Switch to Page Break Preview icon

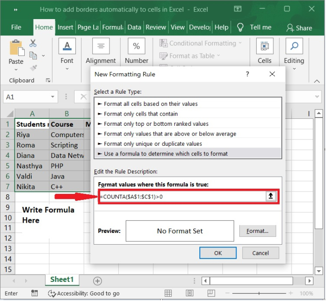(211, 294)
